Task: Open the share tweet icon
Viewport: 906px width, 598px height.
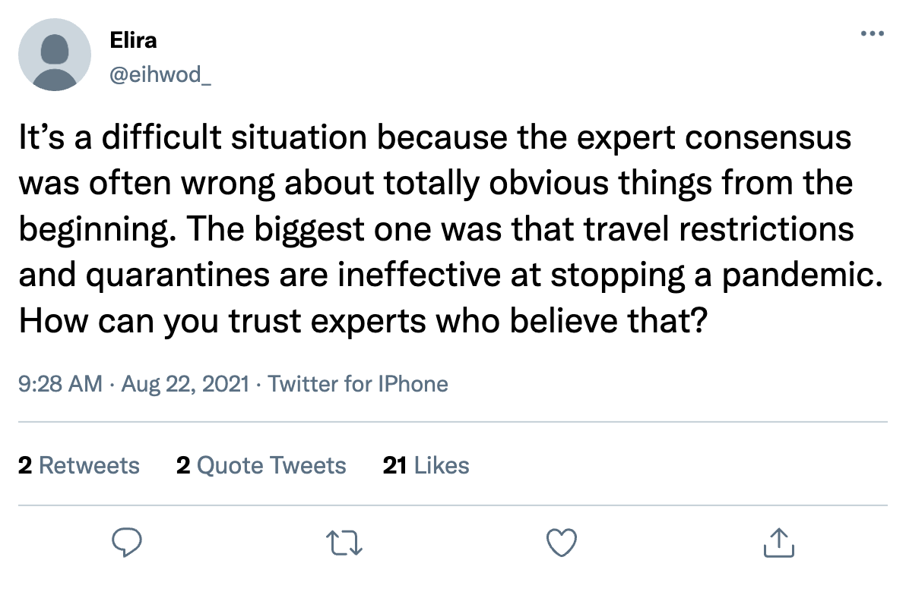Action: pyautogui.click(x=778, y=543)
